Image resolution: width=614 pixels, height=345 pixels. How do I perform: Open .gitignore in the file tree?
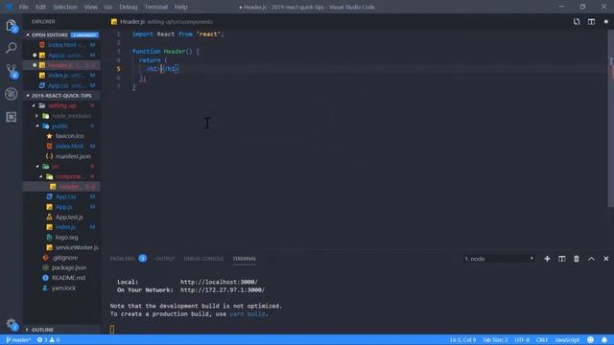coord(64,258)
